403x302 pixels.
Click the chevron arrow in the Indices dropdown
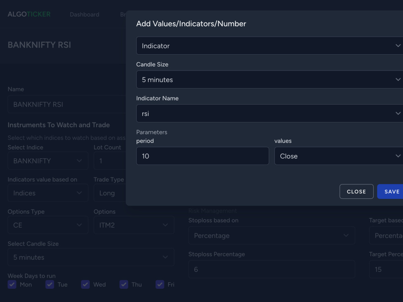(79, 193)
